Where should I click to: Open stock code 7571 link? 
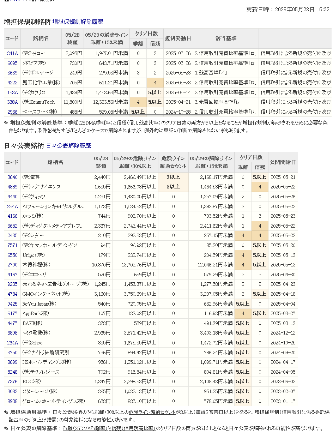tap(12, 245)
